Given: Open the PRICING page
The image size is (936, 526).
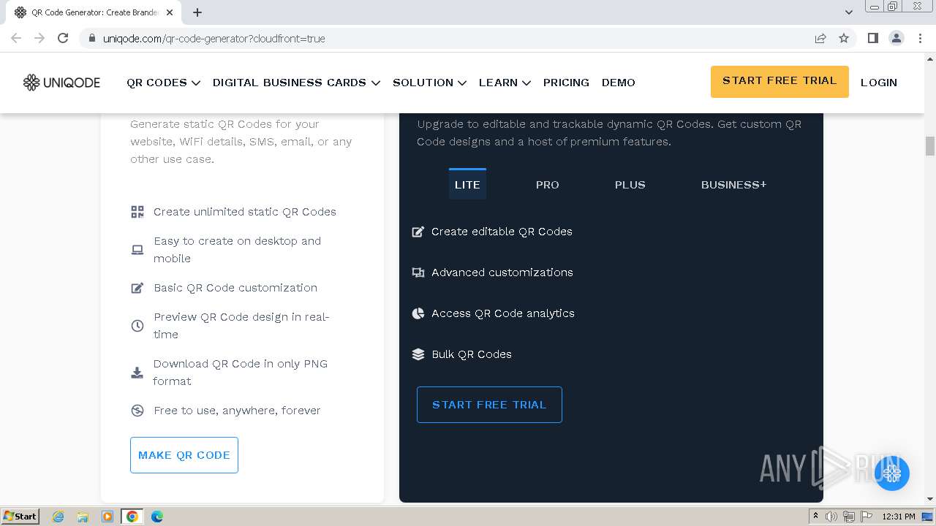Looking at the screenshot, I should (x=566, y=83).
